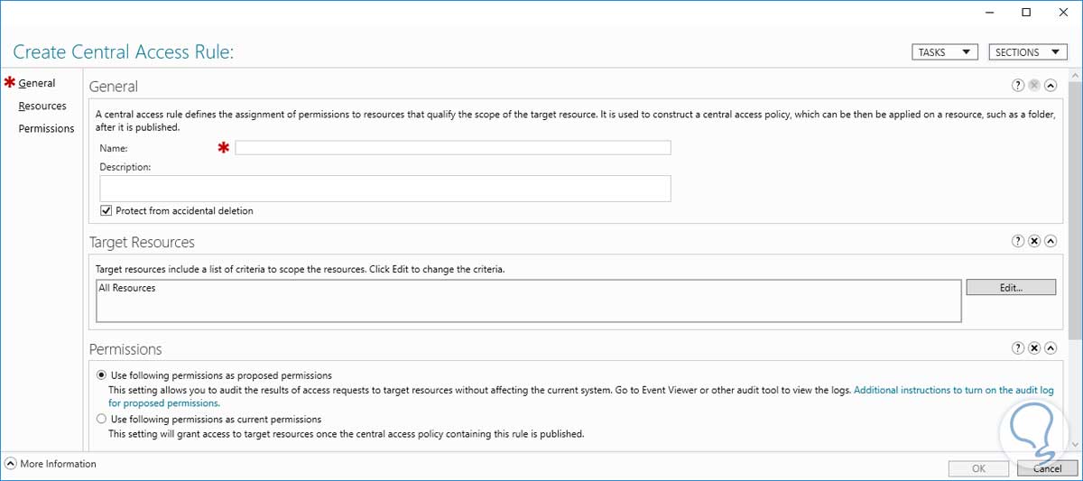Close the Permissions section
This screenshot has height=481, width=1083.
1034,348
